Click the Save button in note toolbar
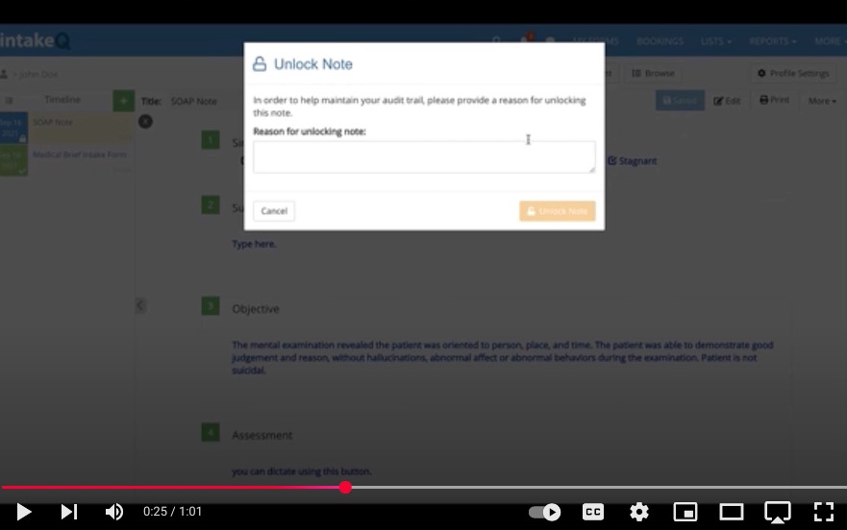The width and height of the screenshot is (847, 530). coord(680,101)
